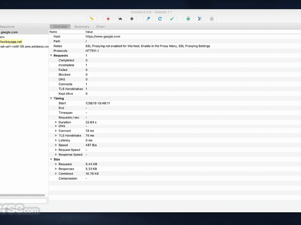Screen dimensions: 301x225
Task: Switch to the Chart tab
Action: (100, 27)
